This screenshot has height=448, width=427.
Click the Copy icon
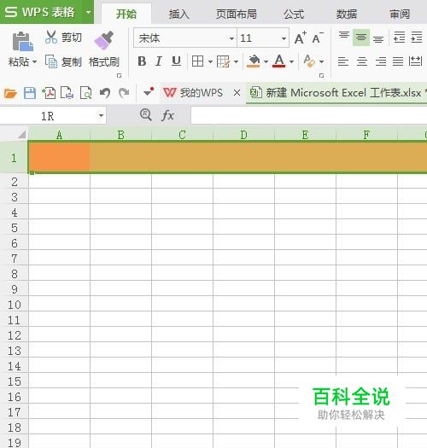click(x=51, y=61)
